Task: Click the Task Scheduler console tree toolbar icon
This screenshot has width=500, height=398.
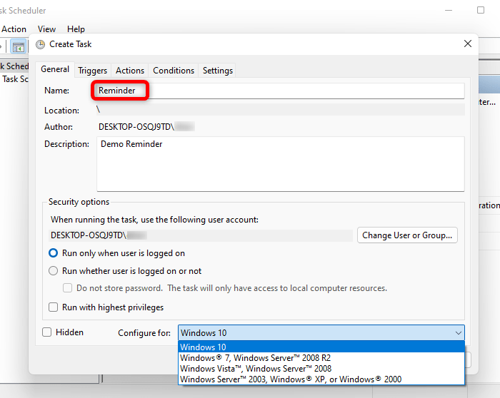Action: click(x=18, y=47)
